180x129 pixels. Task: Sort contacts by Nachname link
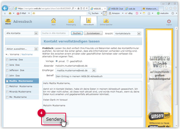[27, 54]
